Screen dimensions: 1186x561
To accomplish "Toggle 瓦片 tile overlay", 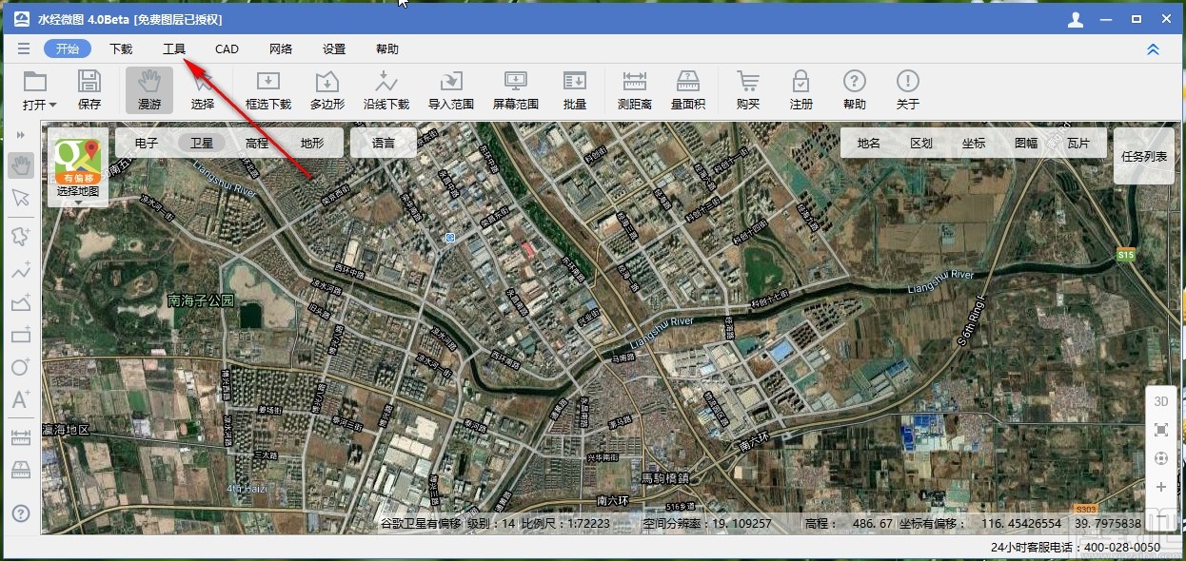I will click(x=1078, y=144).
